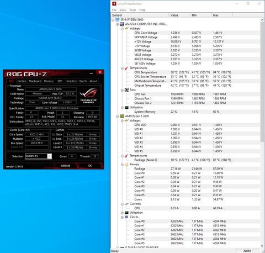265x253 pixels.
Task: Click the motherboard Utilization icon
Action: (126, 107)
